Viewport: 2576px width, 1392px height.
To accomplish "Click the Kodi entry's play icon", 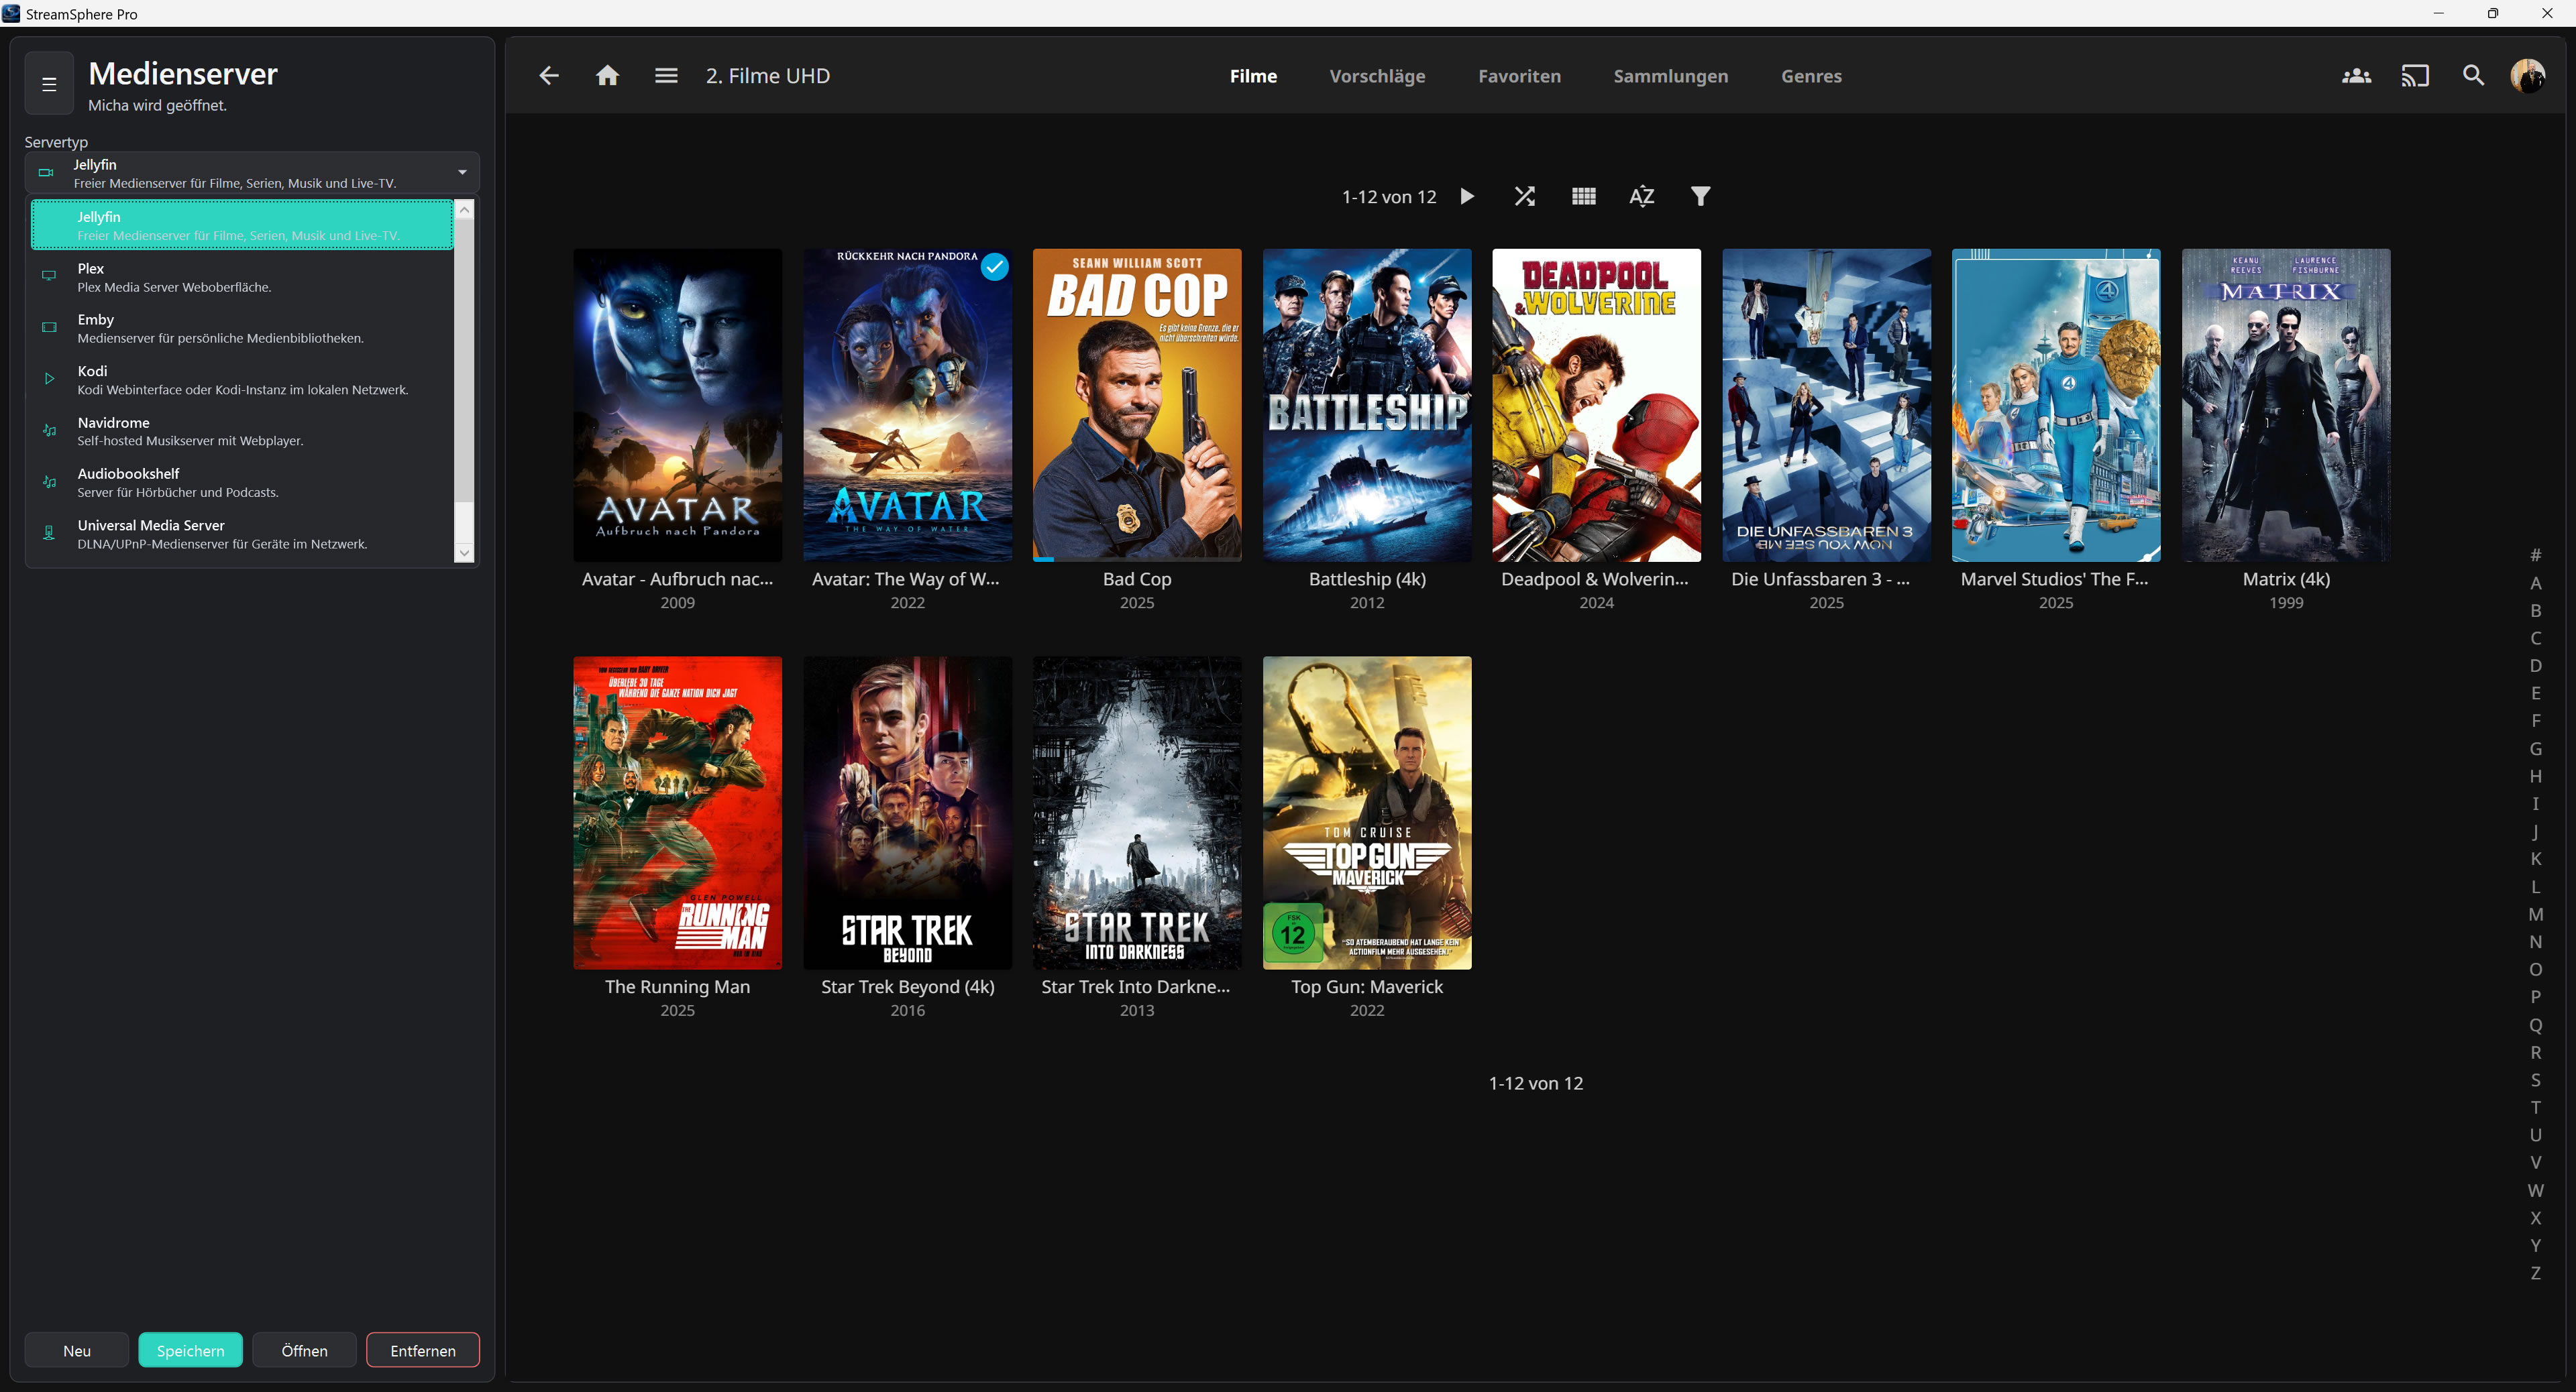I will coord(49,379).
